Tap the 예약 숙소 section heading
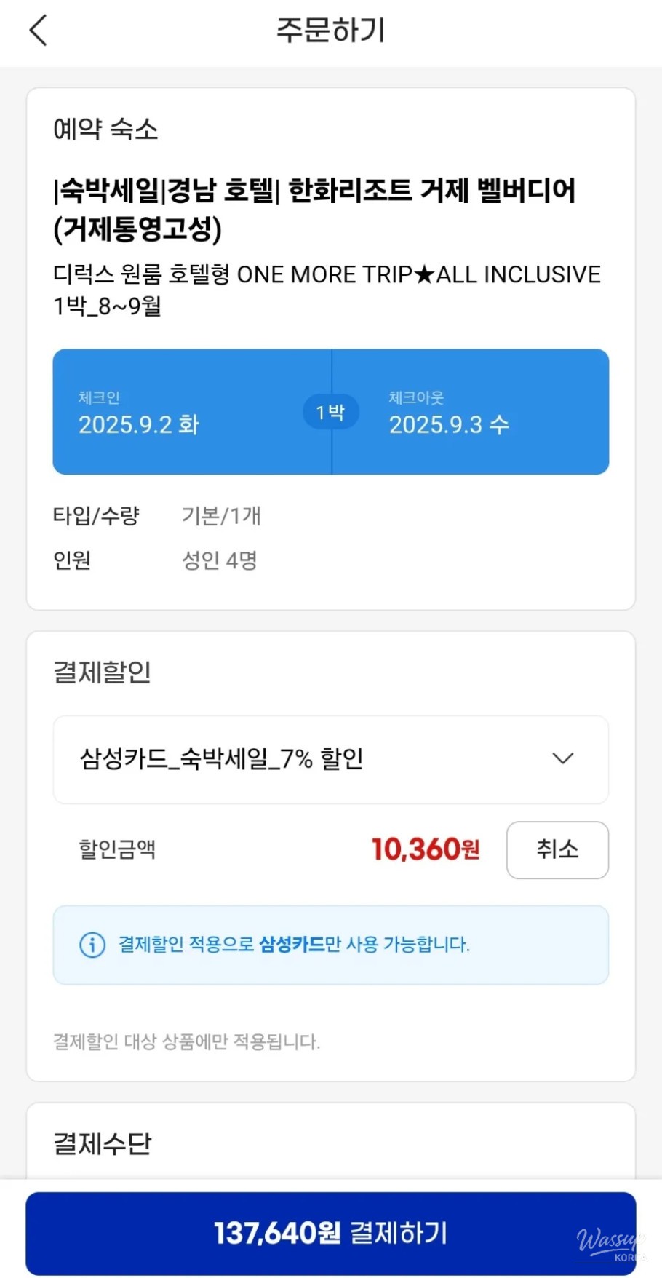Screen dimensions: 662x1278 [105, 130]
